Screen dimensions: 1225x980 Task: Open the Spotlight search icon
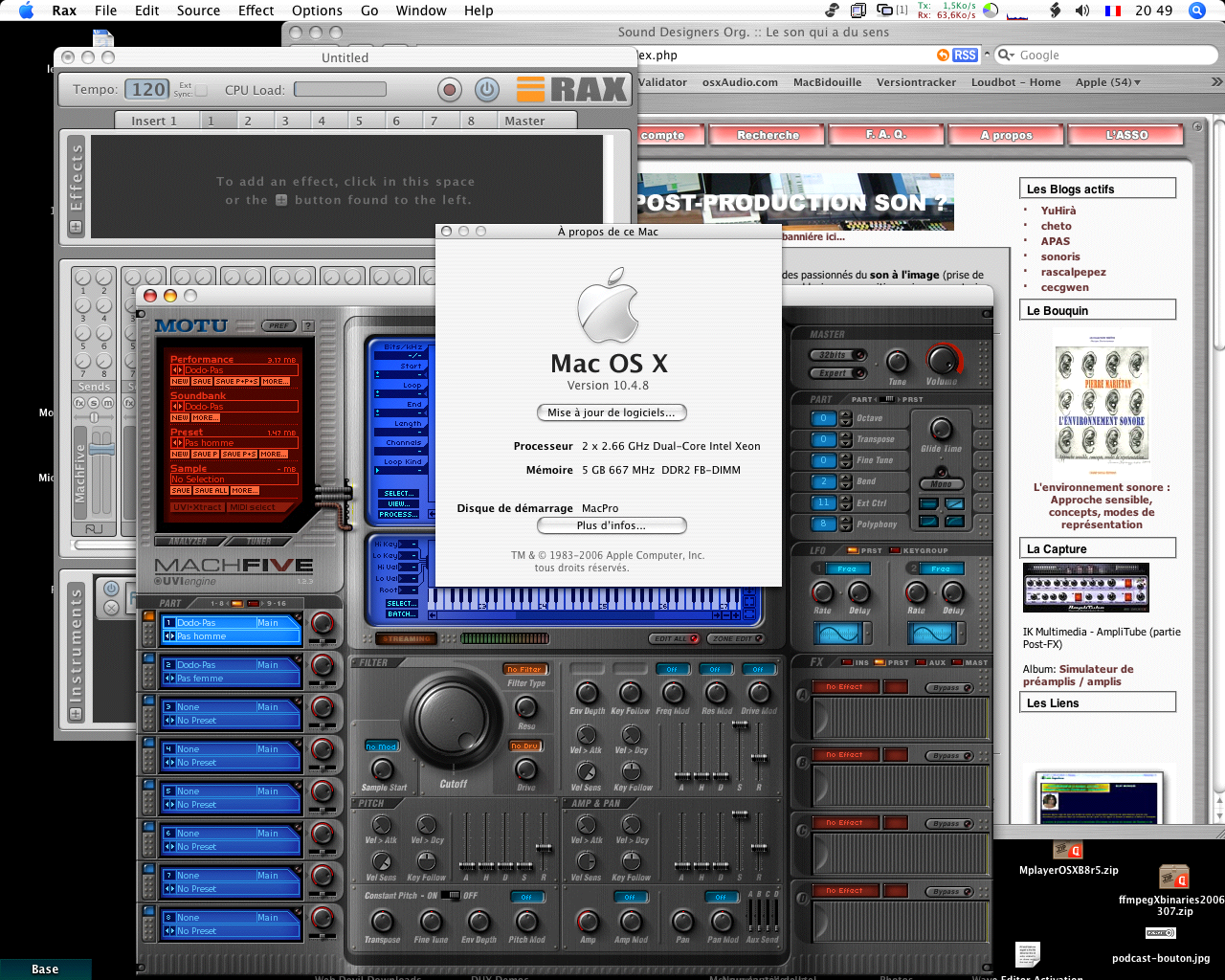[1196, 11]
